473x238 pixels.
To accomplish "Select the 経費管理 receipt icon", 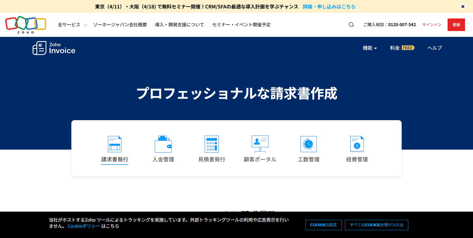I will 357,144.
